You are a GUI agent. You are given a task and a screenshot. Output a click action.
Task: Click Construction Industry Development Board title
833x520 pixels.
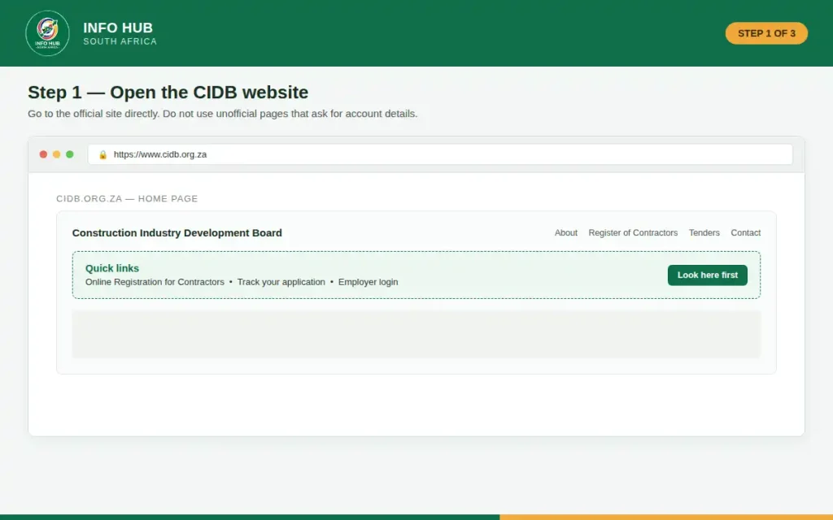tap(177, 233)
